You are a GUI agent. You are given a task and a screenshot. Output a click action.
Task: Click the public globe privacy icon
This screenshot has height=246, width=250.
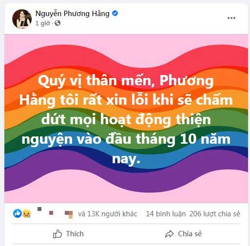point(58,23)
